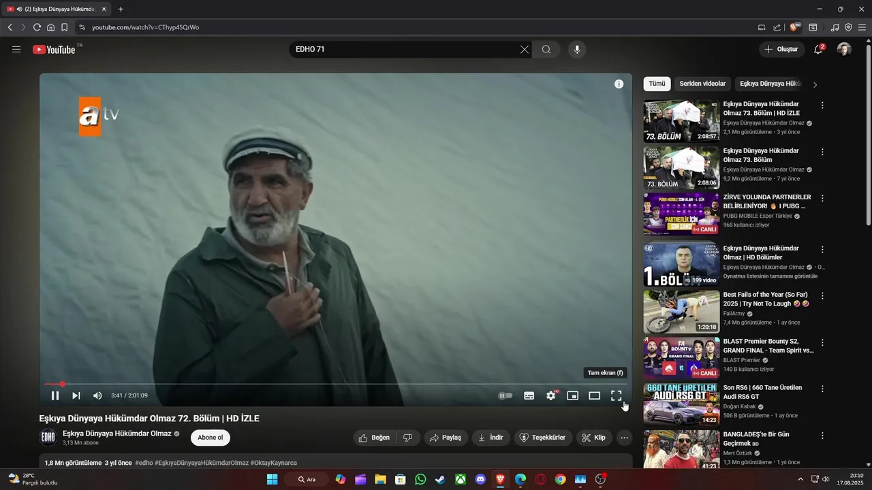Open options for BLAST Premier video
Image resolution: width=872 pixels, height=490 pixels.
822,342
